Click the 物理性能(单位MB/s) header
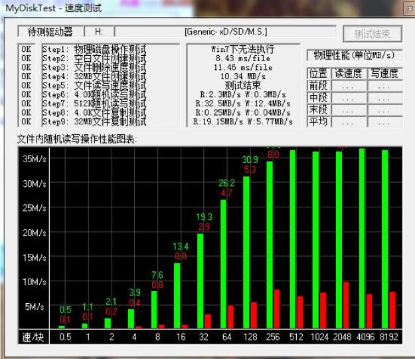 point(355,55)
